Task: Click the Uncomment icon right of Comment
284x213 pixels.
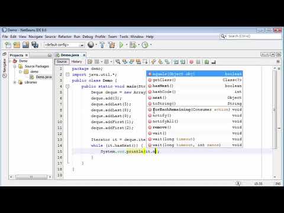Action: pos(214,62)
